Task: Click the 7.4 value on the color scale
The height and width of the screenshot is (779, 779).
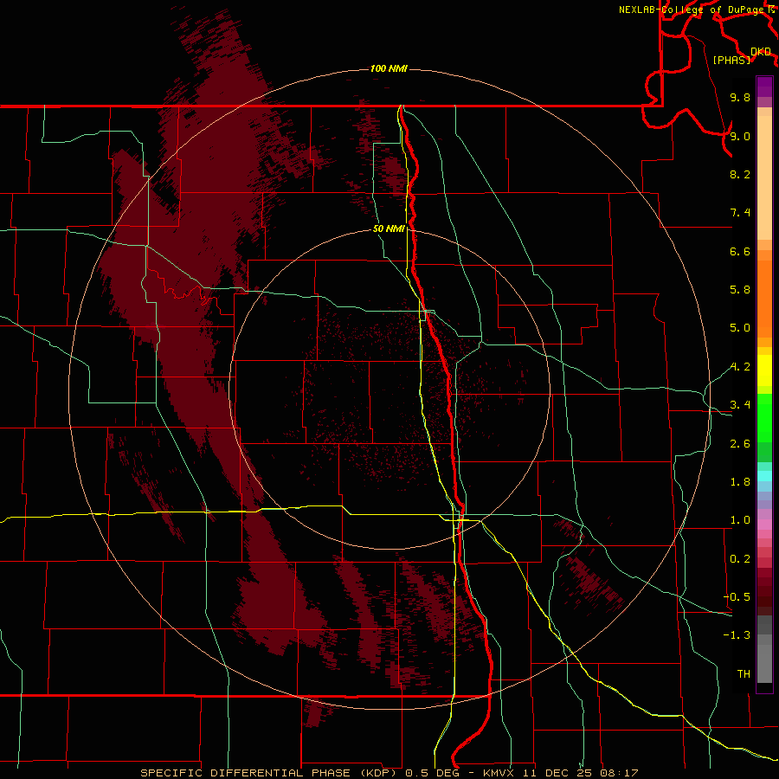Action: (x=740, y=213)
